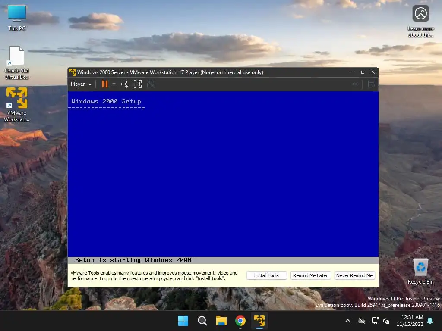The width and height of the screenshot is (442, 331).
Task: Select Oracle VM VirtualBox desktop shortcut
Action: click(17, 63)
